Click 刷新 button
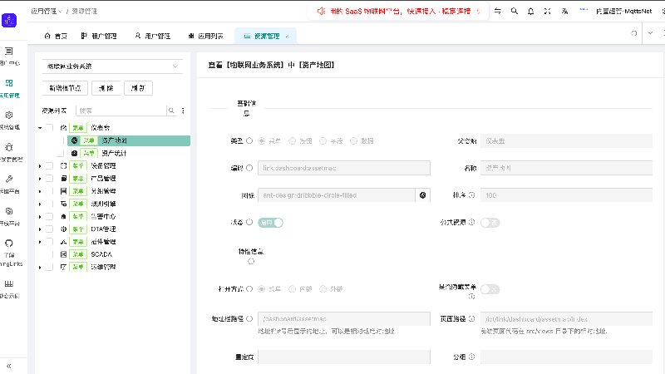Screen dimensions: 665x374 click(x=138, y=88)
